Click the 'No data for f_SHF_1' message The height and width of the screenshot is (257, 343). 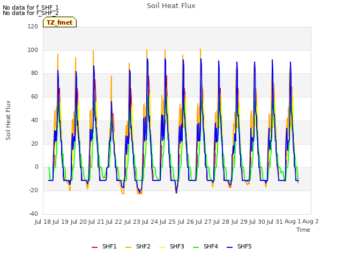click(x=31, y=7)
